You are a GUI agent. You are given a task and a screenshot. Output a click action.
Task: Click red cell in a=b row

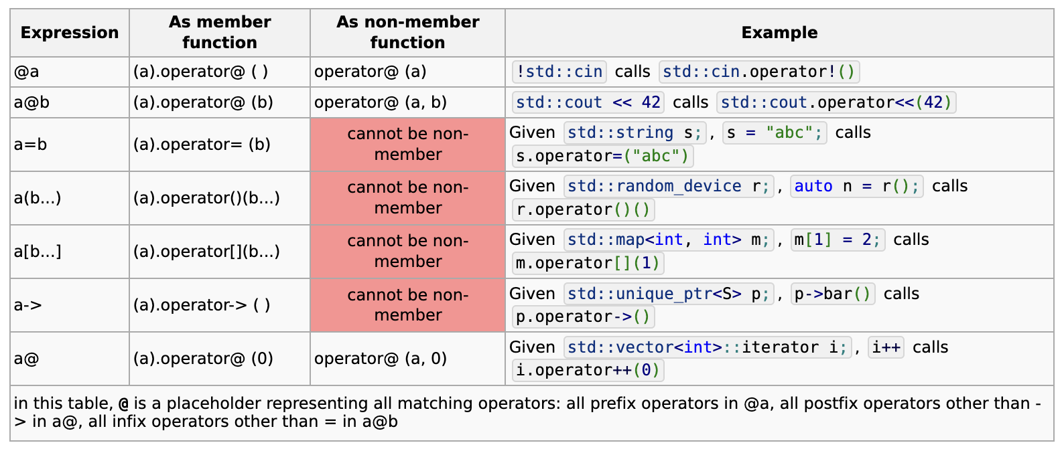[407, 145]
